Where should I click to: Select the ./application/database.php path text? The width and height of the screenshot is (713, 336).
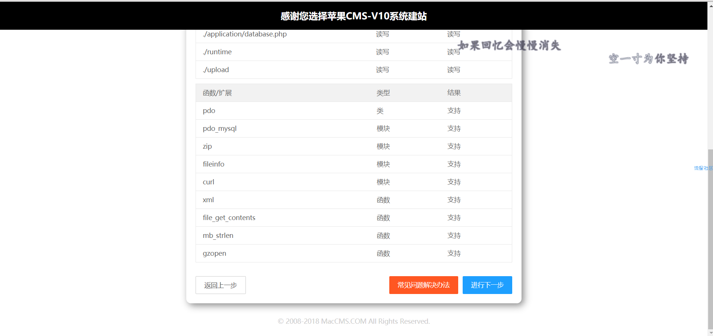pos(245,34)
